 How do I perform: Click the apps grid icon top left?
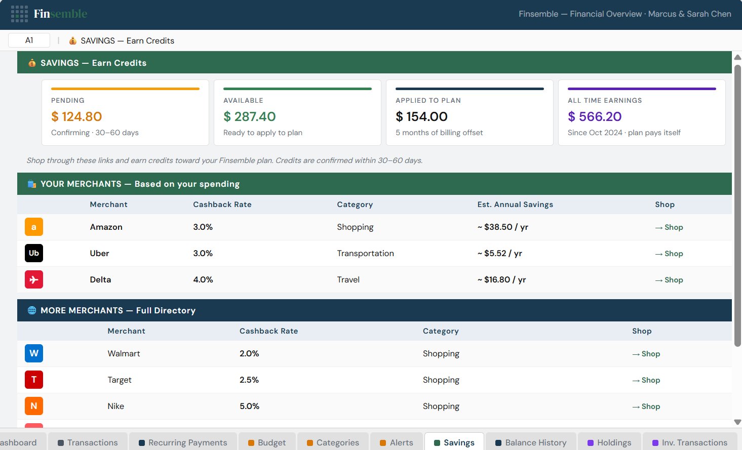(x=19, y=14)
